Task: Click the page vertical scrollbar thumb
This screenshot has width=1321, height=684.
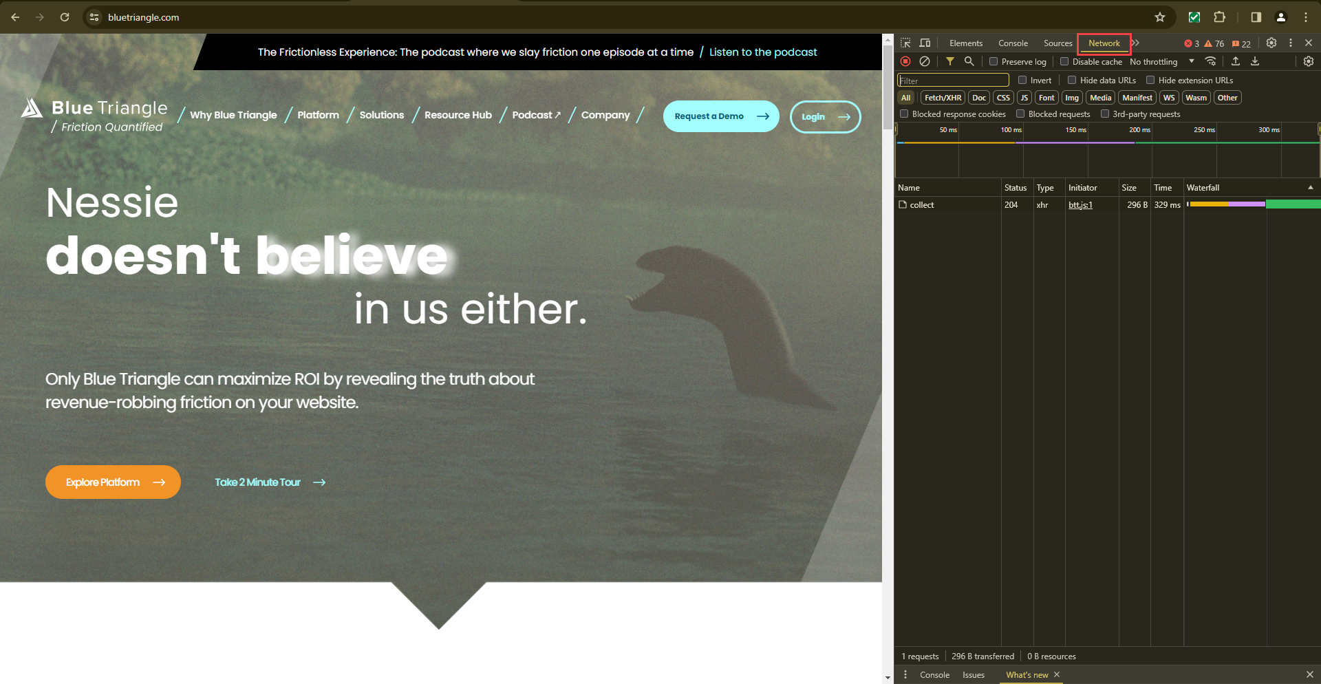Action: point(888,88)
